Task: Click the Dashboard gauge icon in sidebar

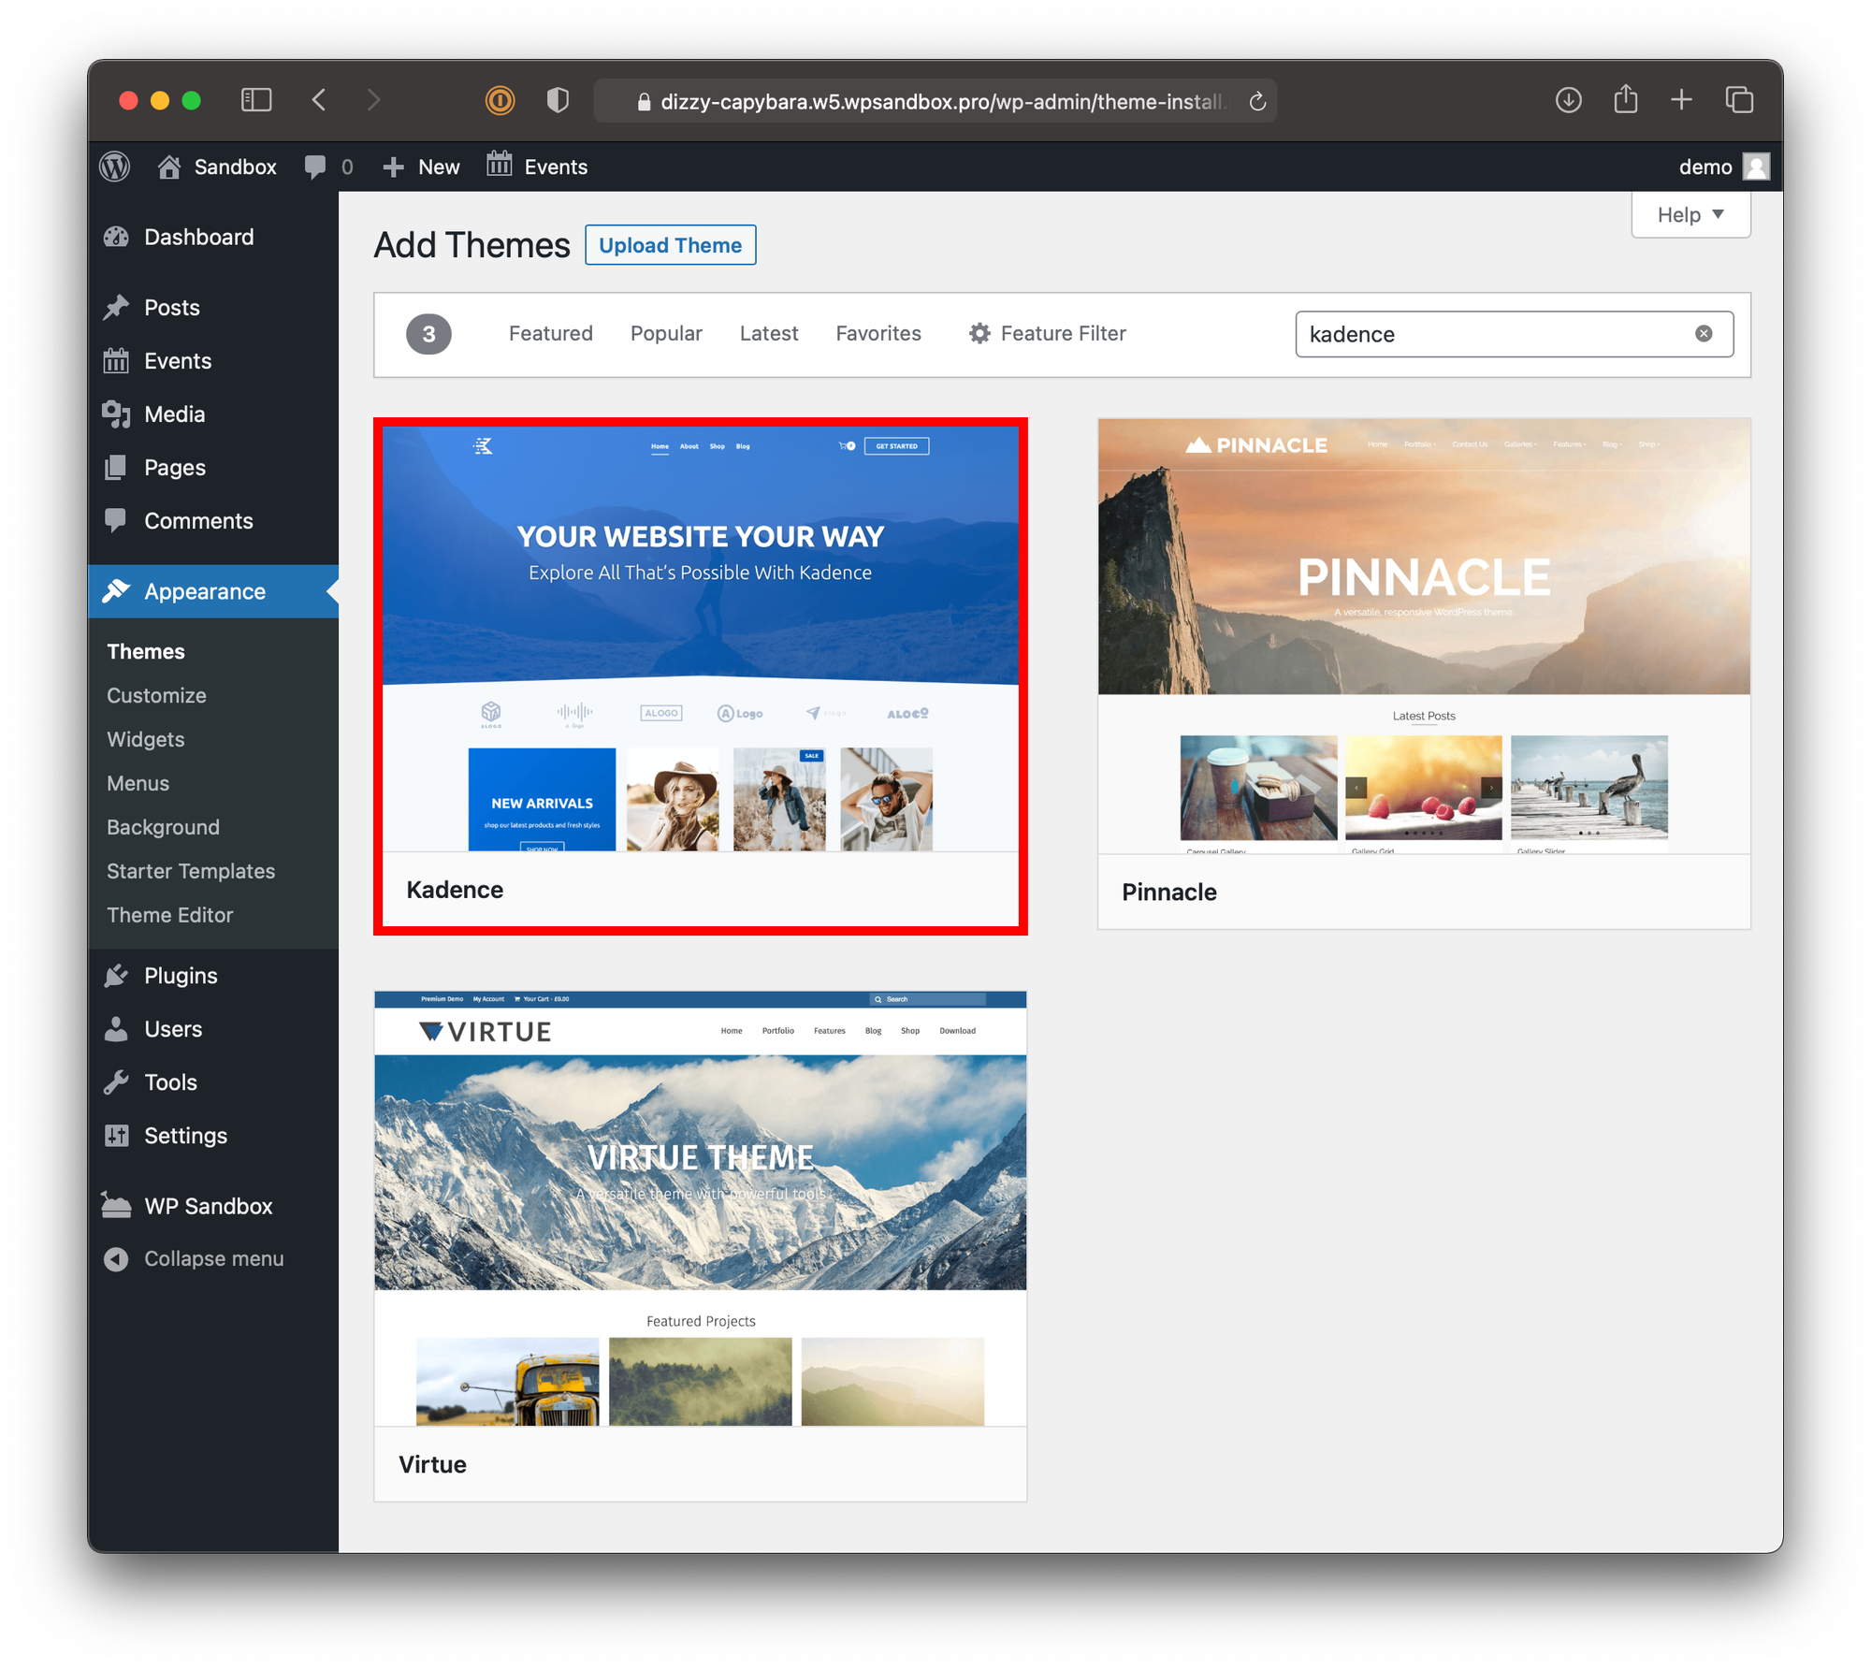Action: [117, 237]
